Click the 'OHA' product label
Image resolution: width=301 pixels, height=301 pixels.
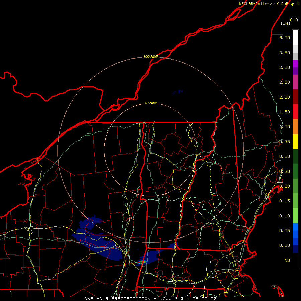coord(294,20)
